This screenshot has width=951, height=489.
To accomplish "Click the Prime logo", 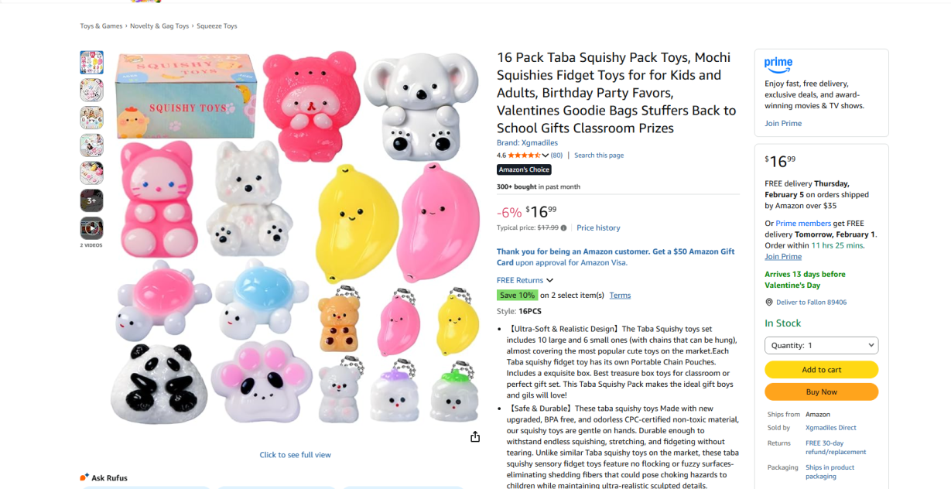I will (x=778, y=63).
